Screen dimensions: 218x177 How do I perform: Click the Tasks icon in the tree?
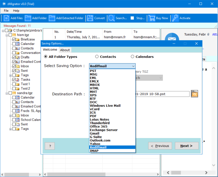tap(18, 80)
